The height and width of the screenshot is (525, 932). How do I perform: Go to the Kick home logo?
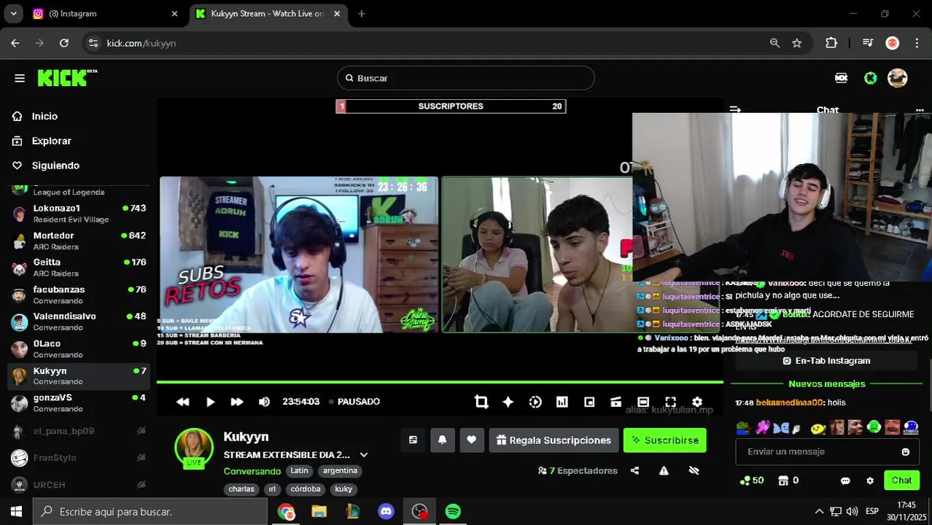point(67,78)
